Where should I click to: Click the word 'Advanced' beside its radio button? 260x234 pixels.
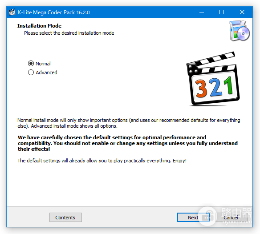pos(46,73)
